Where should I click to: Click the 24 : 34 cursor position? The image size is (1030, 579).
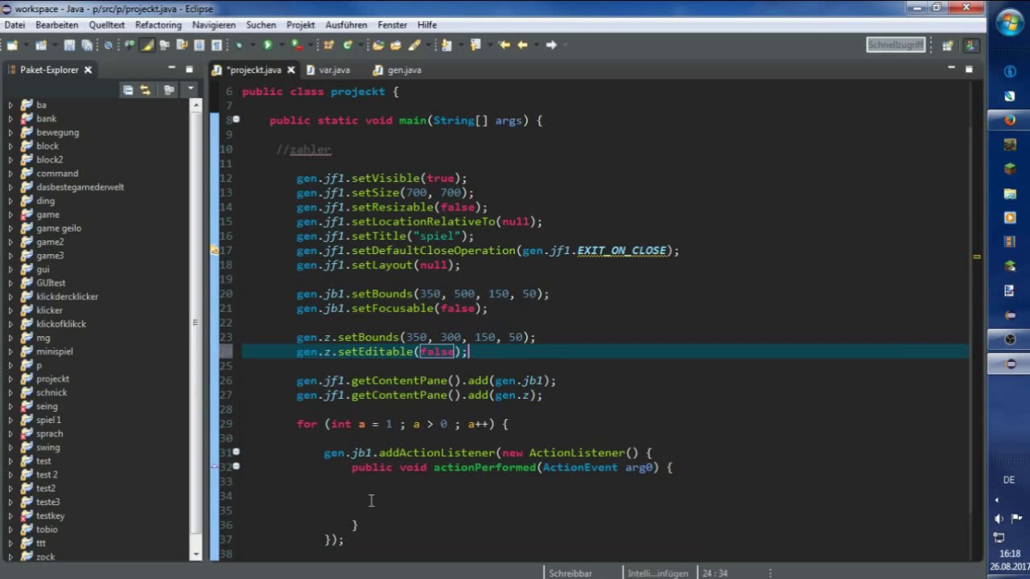[715, 573]
